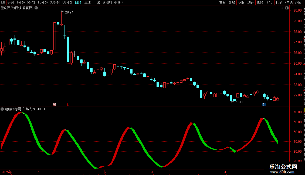Switch to 分时 intraday chart
This screenshot has width=305, height=175.
11,2
